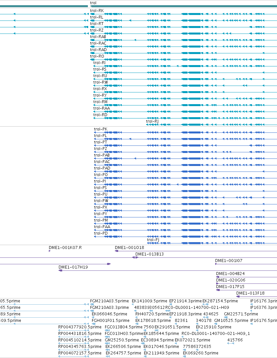Image resolution: width=277 pixels, height=358 pixels.
Task: Click the 'trol' gene label at top
Action: click(x=93, y=3)
